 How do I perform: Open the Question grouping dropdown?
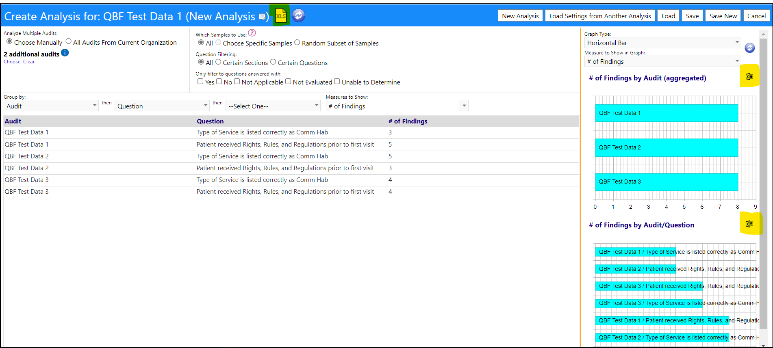(162, 106)
